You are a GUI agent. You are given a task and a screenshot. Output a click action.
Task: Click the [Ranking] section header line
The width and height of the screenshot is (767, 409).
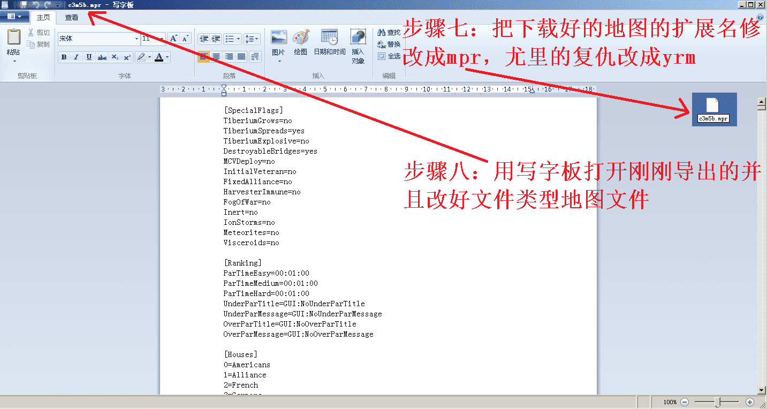click(x=242, y=263)
